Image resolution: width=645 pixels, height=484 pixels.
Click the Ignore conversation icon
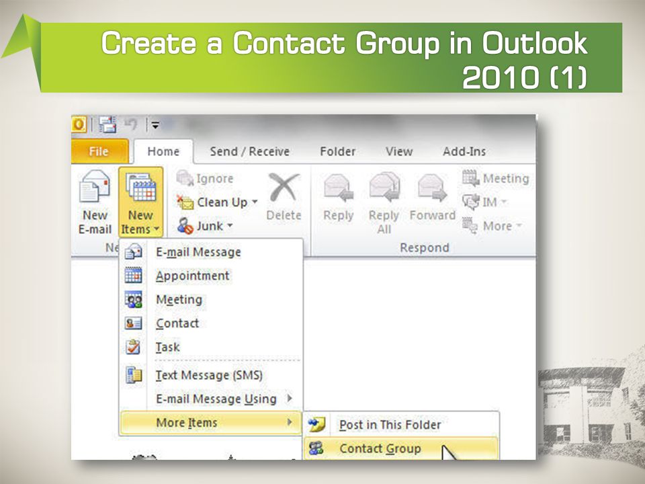click(x=185, y=179)
